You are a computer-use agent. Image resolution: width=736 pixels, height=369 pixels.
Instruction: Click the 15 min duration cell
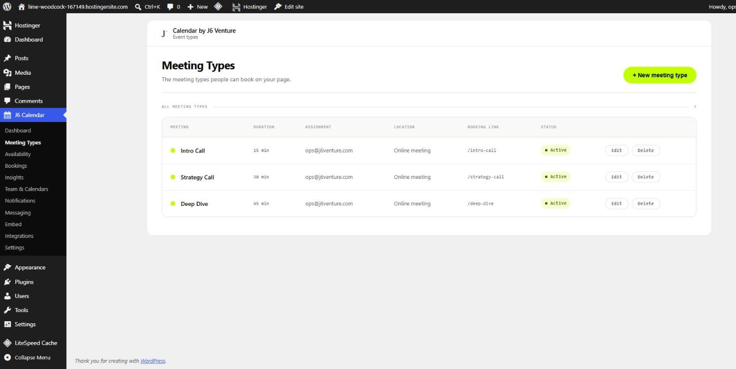click(261, 150)
